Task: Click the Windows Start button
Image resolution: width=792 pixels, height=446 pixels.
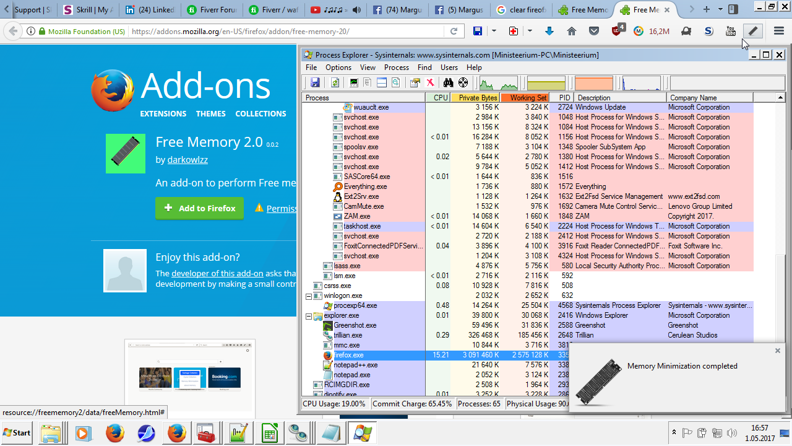Action: (x=17, y=432)
